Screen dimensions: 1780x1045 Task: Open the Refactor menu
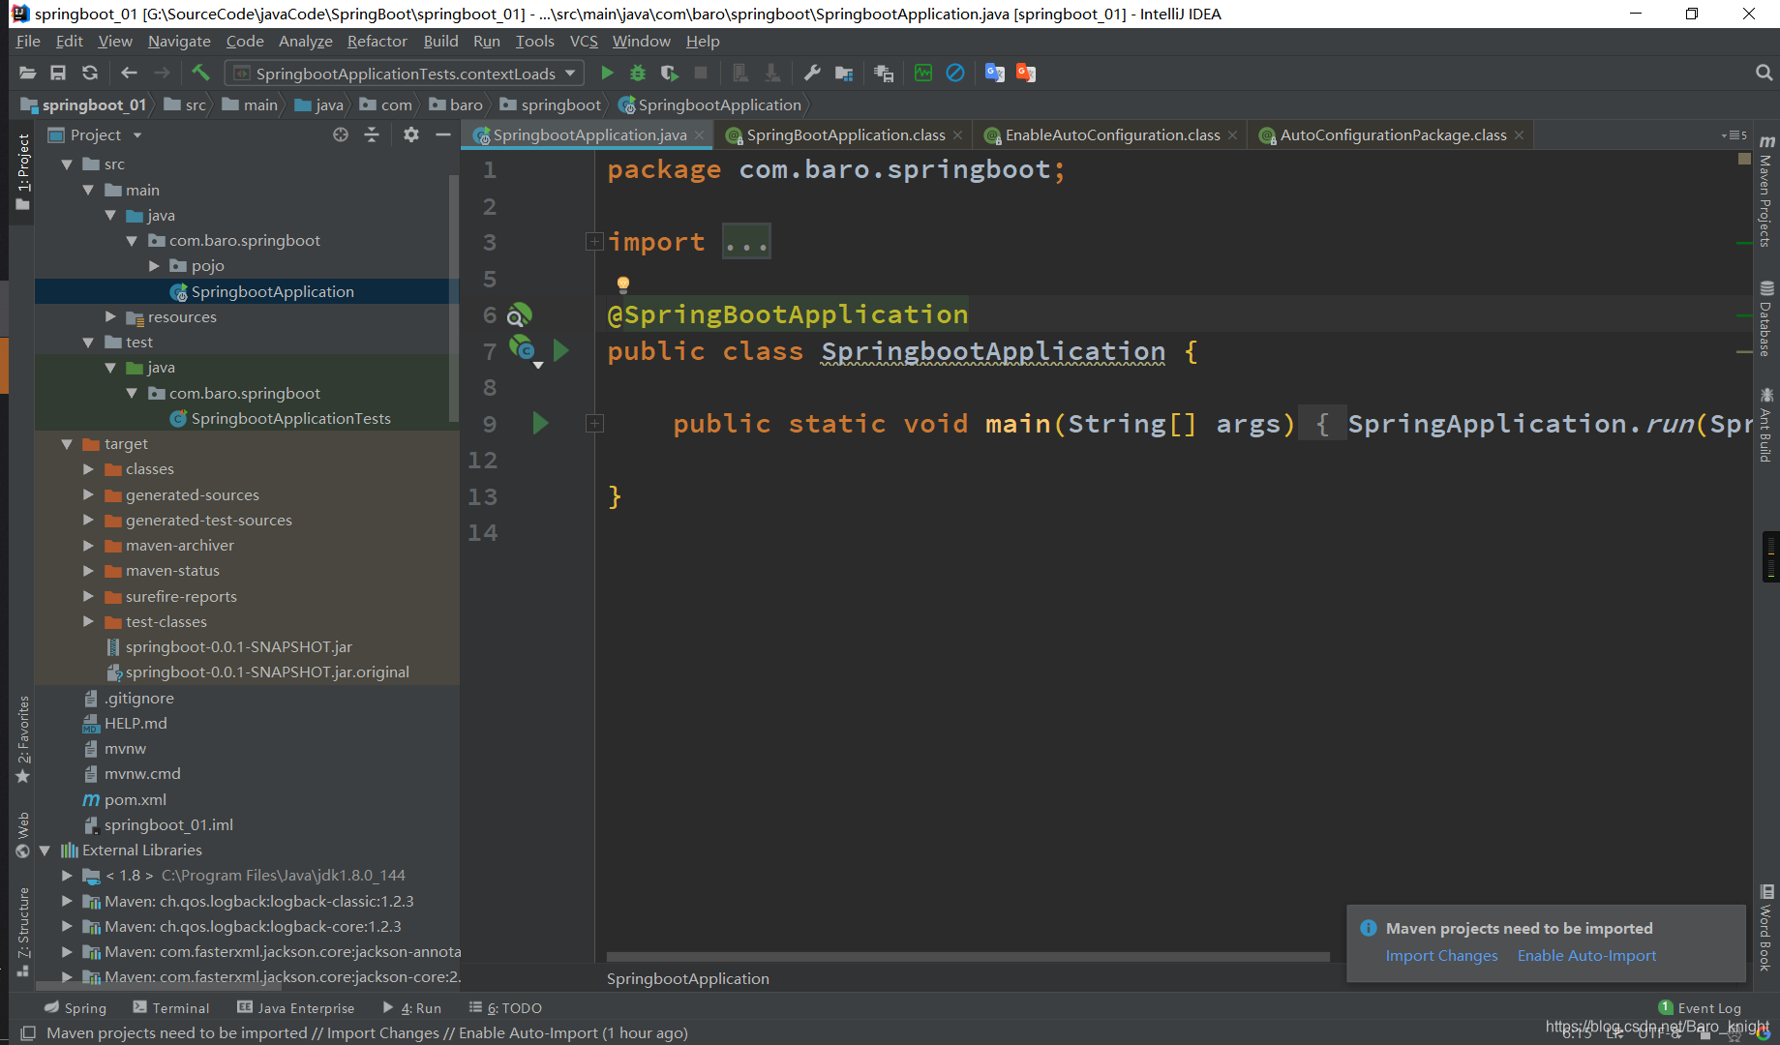[x=377, y=41]
